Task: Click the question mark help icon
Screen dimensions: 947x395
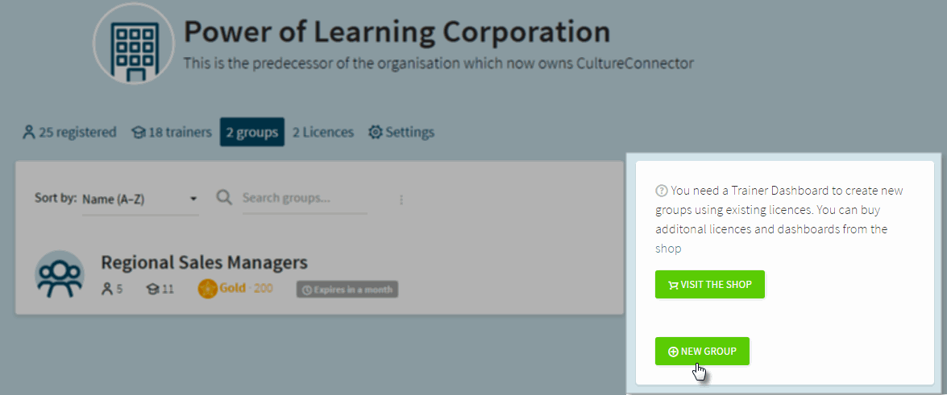Action: coord(662,191)
